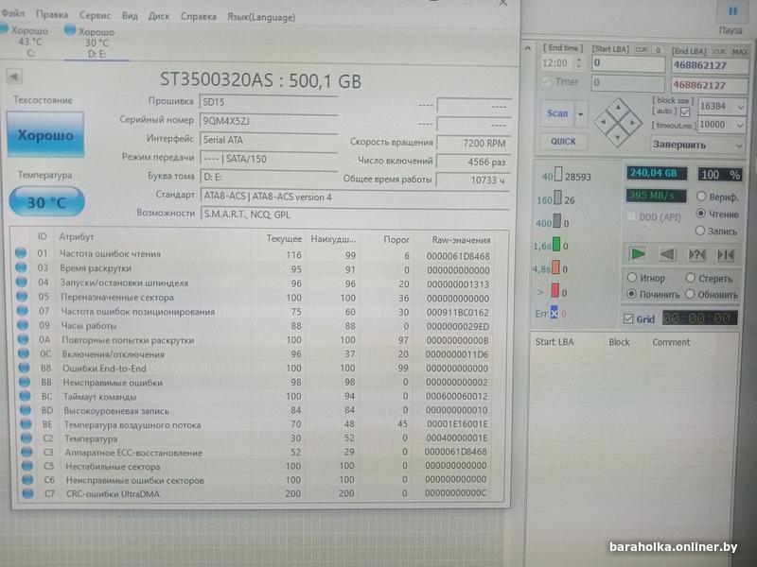Click status icon for Аппаратное ECC-восстановление

(x=27, y=453)
